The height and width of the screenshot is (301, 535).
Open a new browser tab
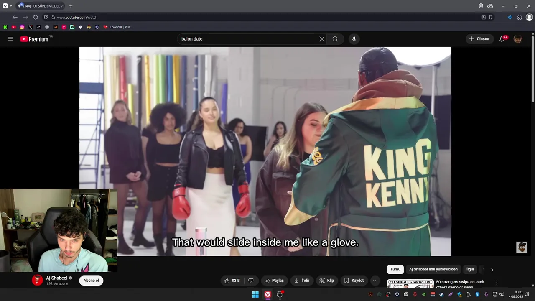[x=71, y=6]
